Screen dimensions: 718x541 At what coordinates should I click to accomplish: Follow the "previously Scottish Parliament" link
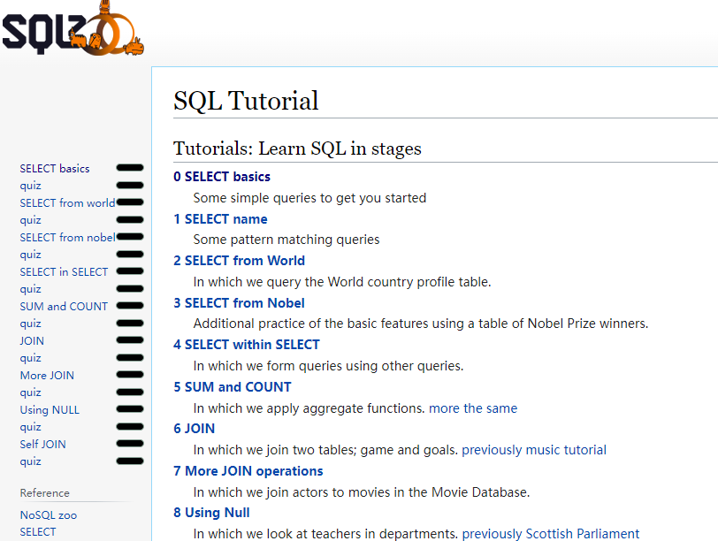click(550, 534)
